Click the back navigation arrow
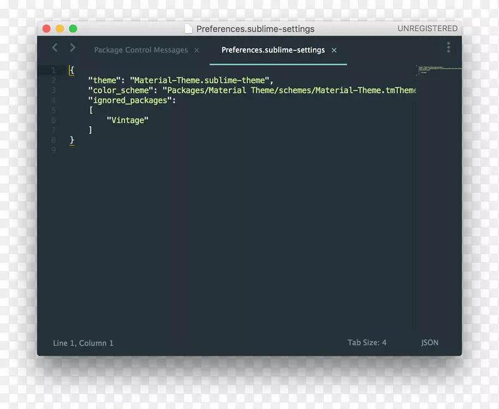 (55, 48)
